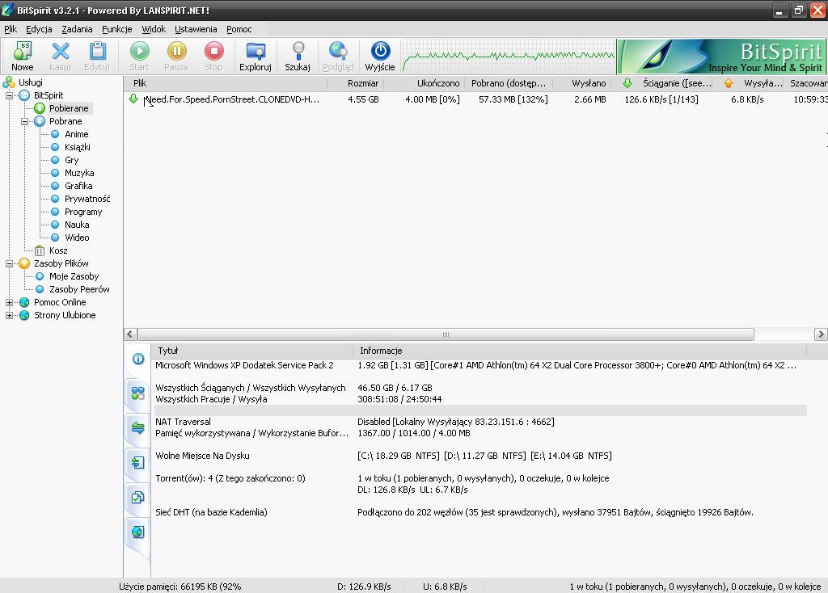Expand the Strony Ulubione node
828x593 pixels.
point(9,315)
